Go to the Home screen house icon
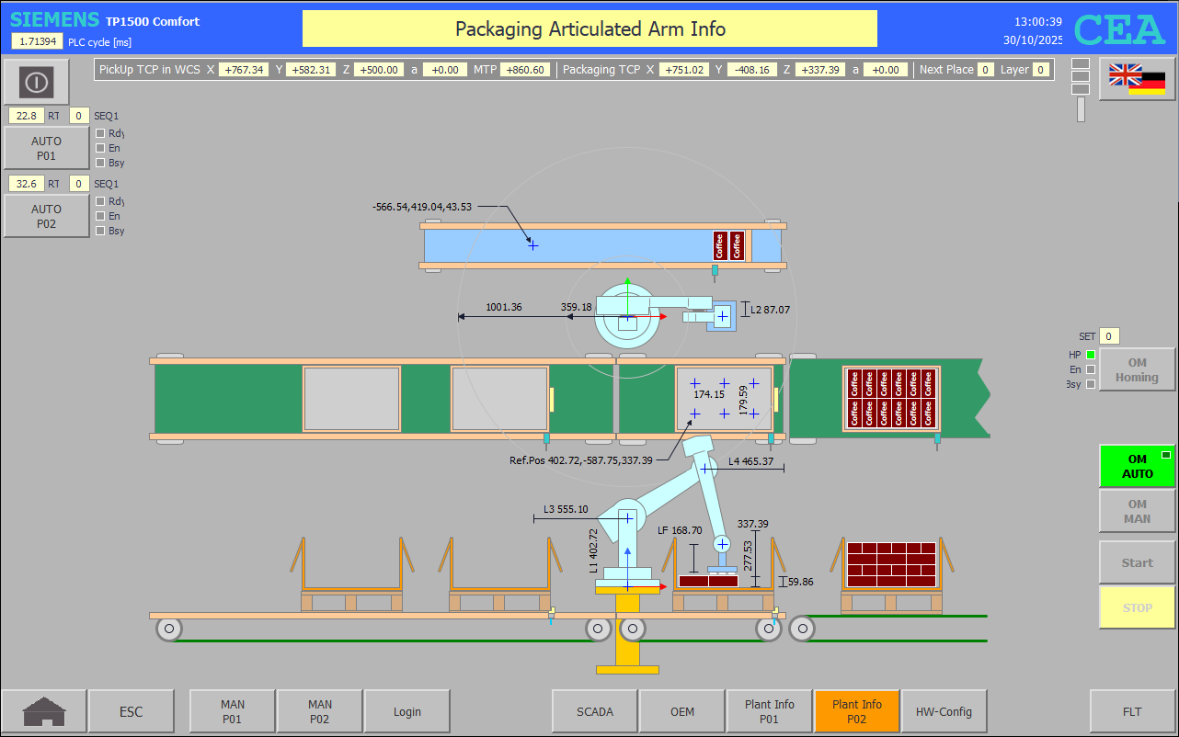 pos(44,711)
